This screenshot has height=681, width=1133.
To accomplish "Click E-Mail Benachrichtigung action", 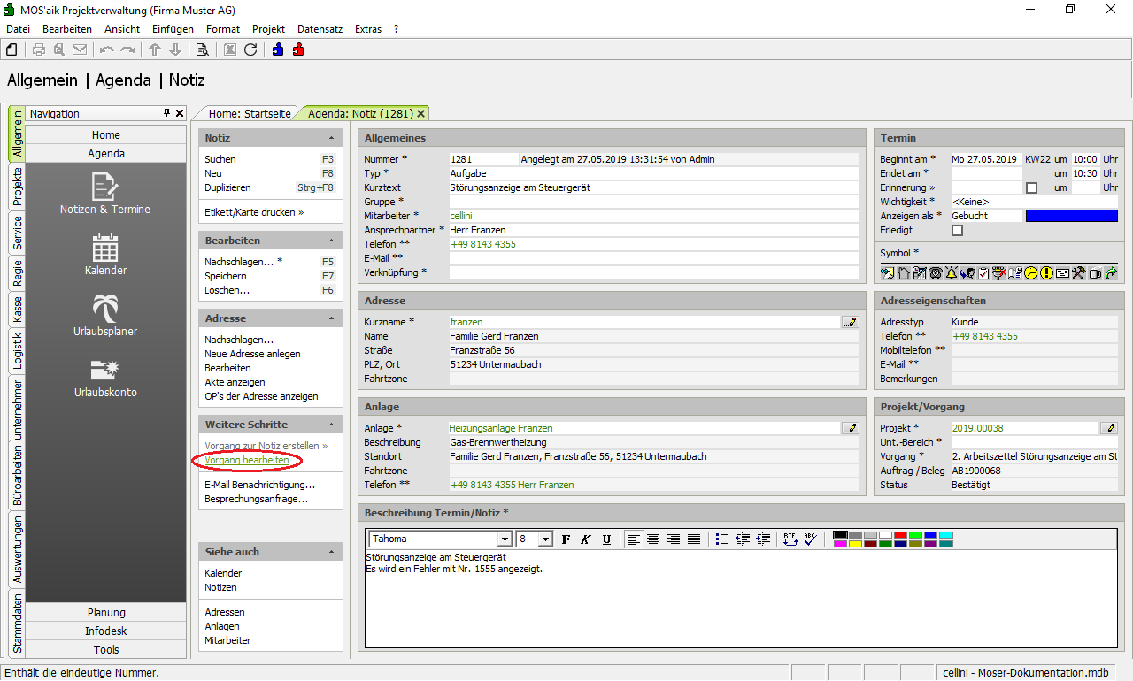I will (259, 485).
